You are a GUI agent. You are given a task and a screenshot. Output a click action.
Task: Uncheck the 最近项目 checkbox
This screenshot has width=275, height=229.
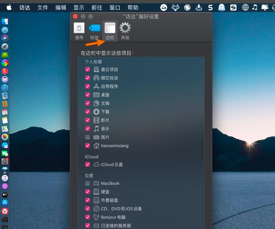[x=87, y=69]
